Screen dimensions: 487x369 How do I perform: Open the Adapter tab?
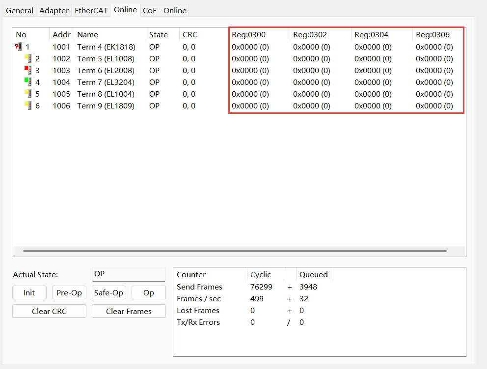pyautogui.click(x=54, y=11)
